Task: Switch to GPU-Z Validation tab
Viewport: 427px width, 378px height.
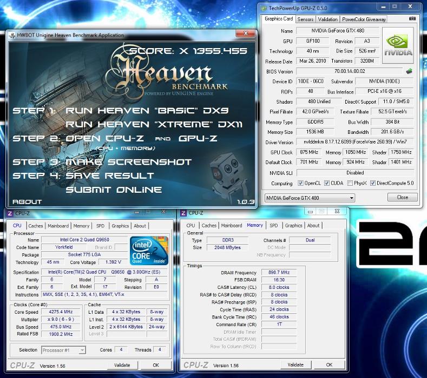Action: point(327,19)
